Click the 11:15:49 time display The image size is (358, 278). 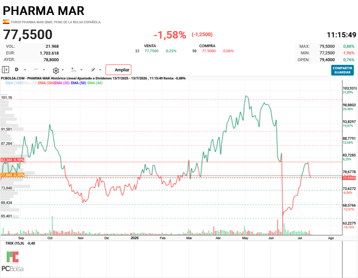click(x=342, y=35)
